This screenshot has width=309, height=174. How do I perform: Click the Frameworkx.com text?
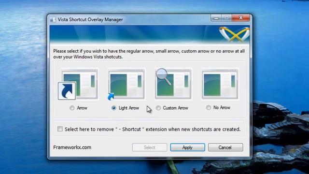tap(72, 147)
